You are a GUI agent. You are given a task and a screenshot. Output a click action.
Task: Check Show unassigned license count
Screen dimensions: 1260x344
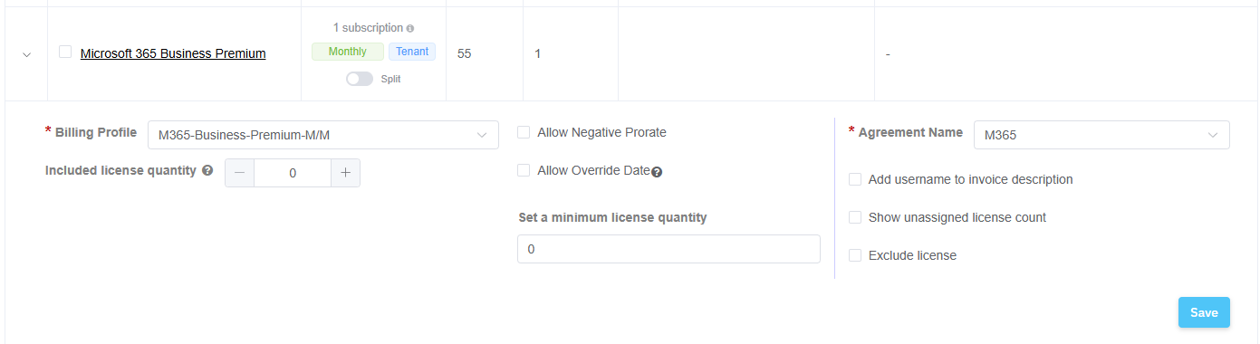[x=855, y=217]
